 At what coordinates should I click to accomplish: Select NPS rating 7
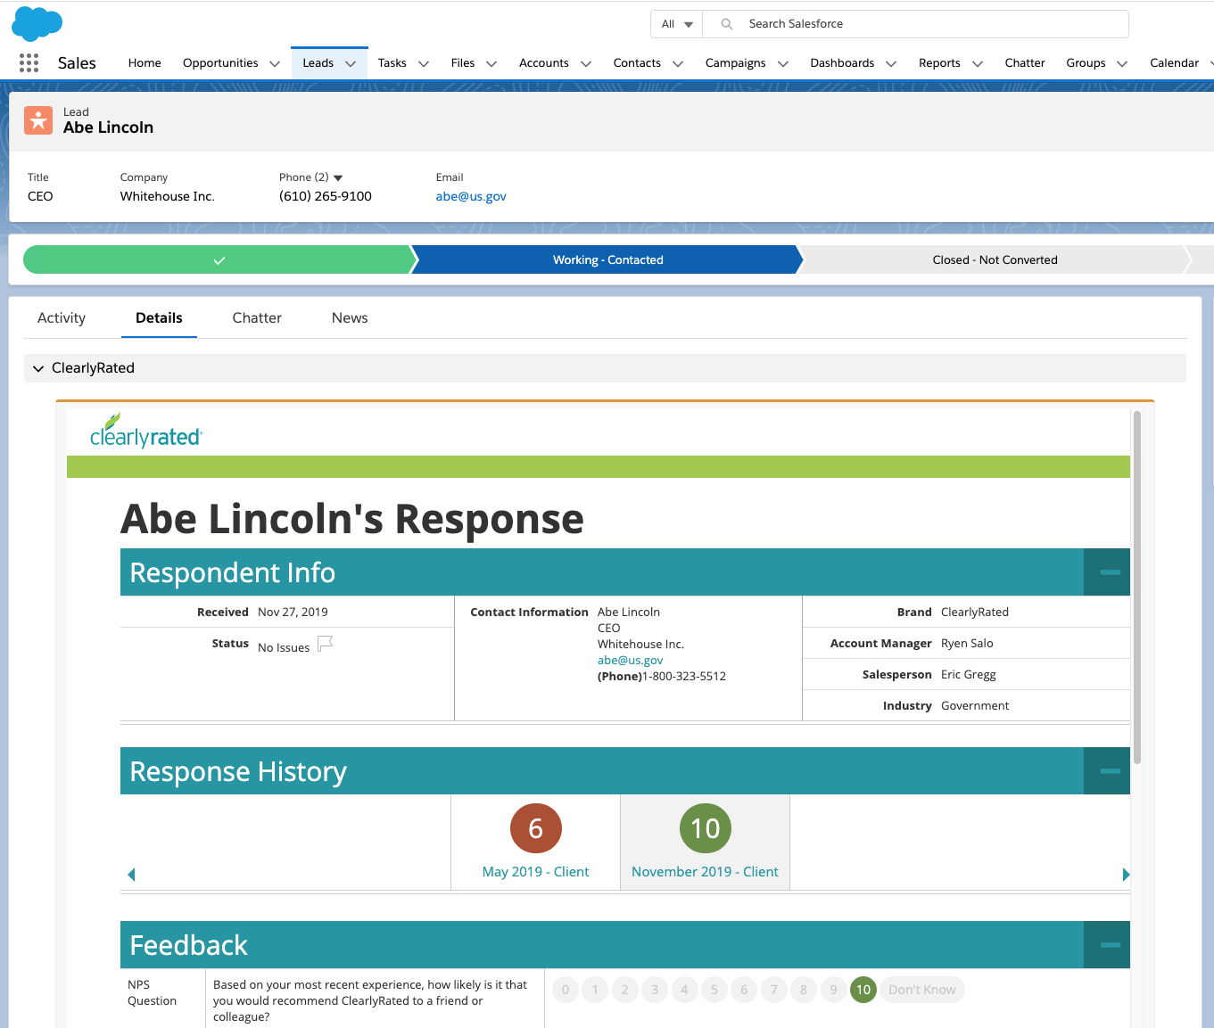(x=774, y=990)
